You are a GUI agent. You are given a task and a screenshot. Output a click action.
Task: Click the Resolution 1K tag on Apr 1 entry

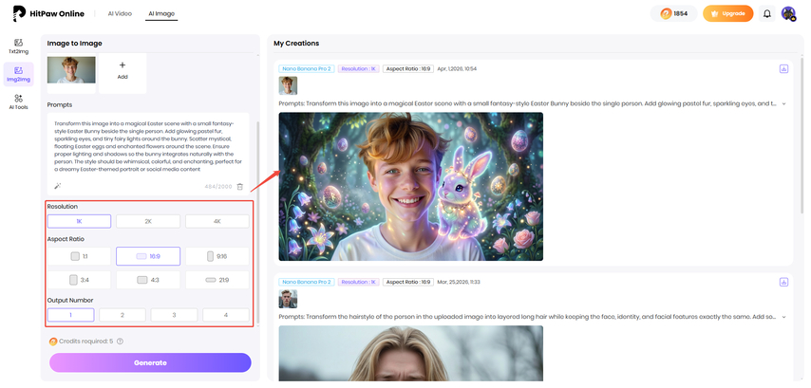tap(359, 68)
